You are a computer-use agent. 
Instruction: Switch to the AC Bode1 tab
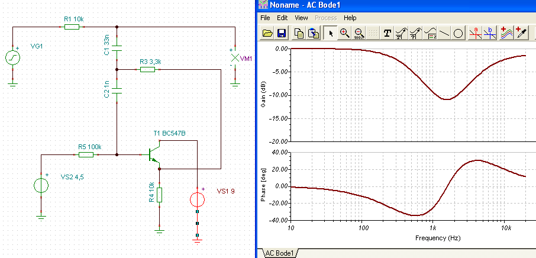point(280,253)
